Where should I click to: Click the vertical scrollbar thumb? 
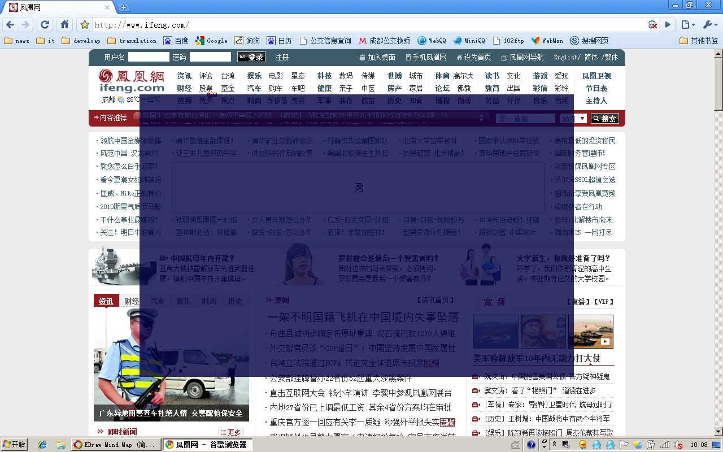718,85
